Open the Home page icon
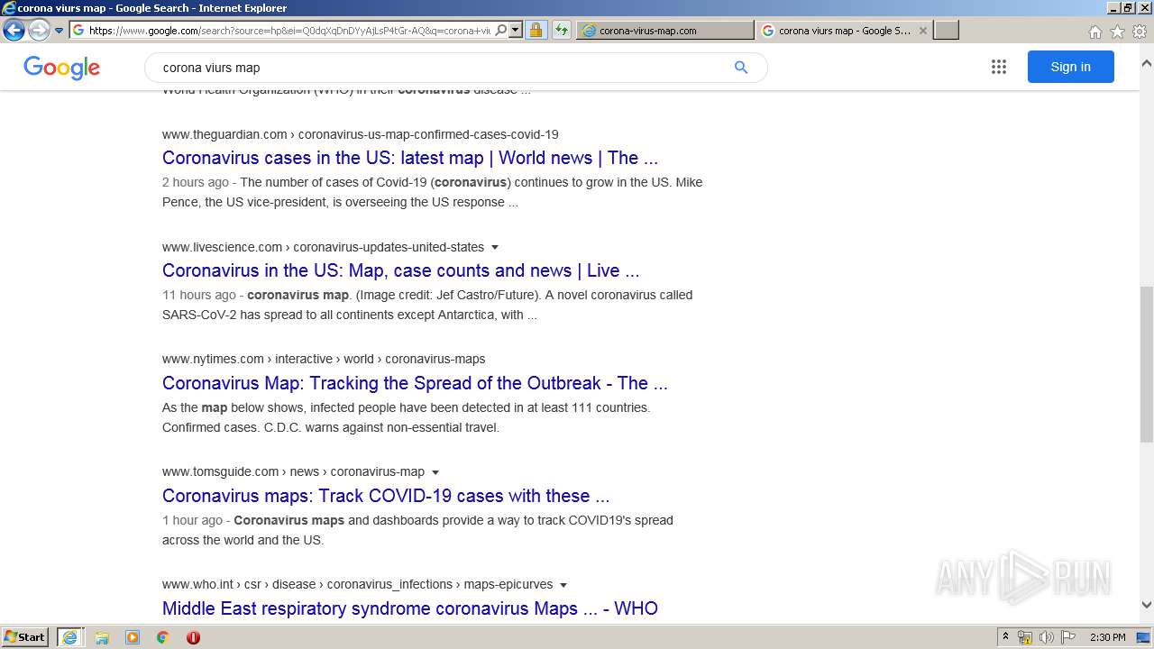Image resolution: width=1154 pixels, height=649 pixels. pyautogui.click(x=1094, y=32)
